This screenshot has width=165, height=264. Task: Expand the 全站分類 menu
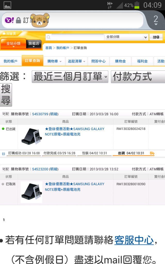(13, 44)
